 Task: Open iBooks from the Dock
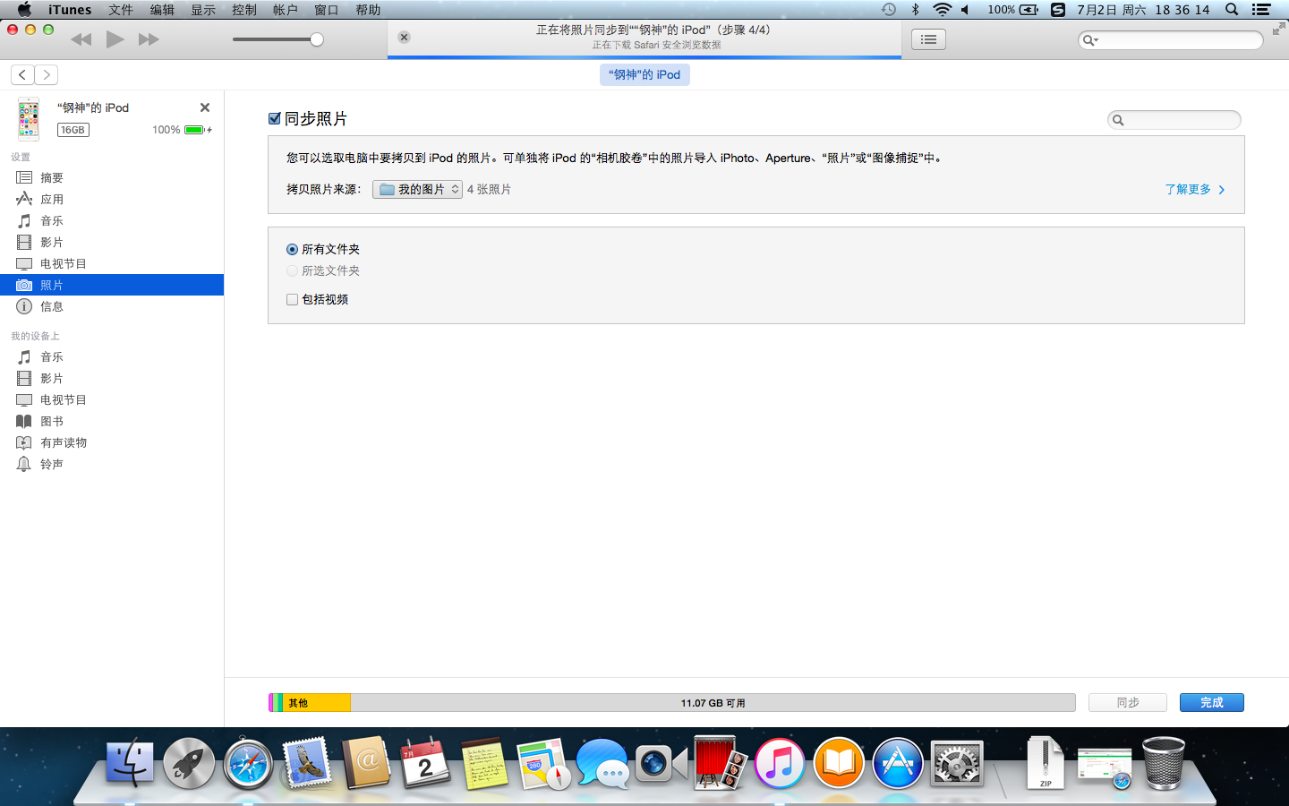(839, 763)
